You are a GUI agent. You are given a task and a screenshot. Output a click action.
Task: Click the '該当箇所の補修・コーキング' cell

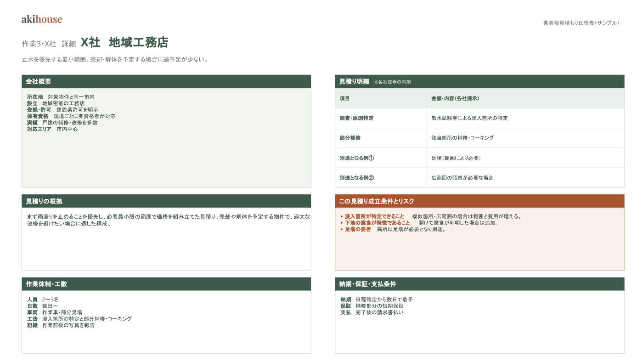[x=525, y=138]
